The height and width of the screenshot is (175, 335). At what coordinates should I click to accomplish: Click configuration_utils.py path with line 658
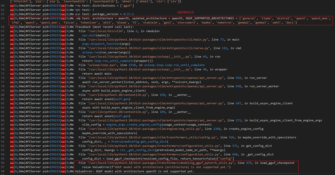[x=154, y=155]
